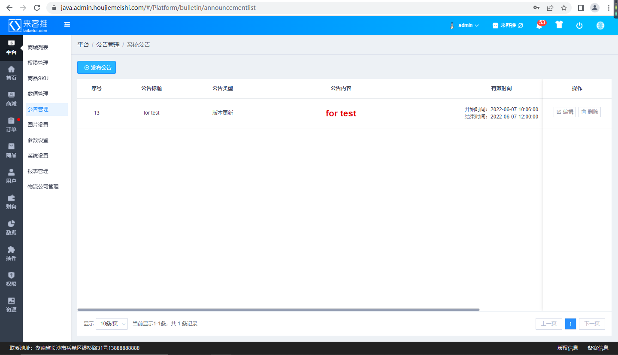618x355 pixels.
Task: Open Chrome three-dot menu
Action: (609, 8)
